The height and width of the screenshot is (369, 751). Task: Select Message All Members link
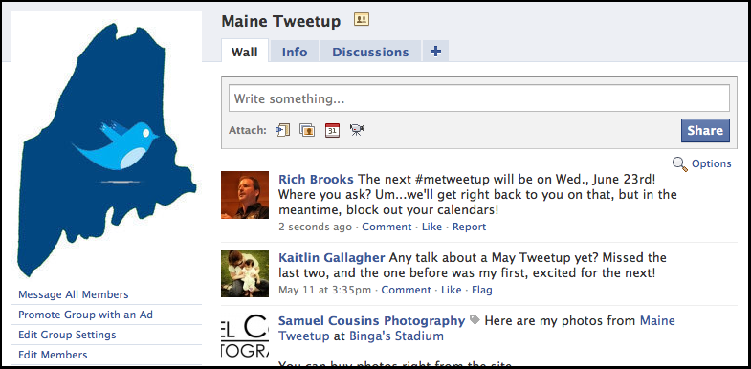tap(74, 294)
